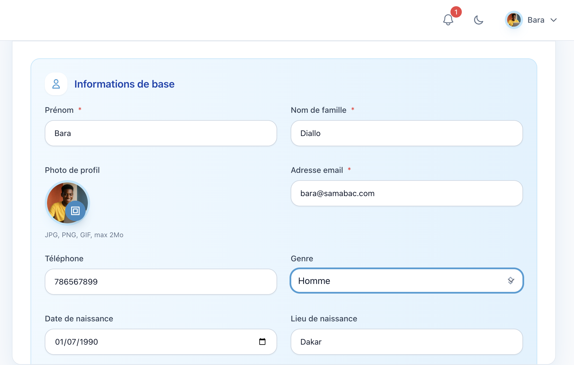Click the Nom de famille field
Screen dimensions: 574x365
(407, 133)
